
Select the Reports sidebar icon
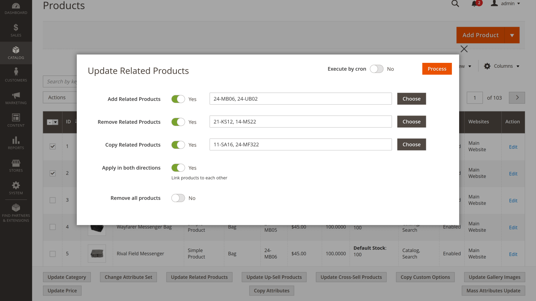coord(16,142)
